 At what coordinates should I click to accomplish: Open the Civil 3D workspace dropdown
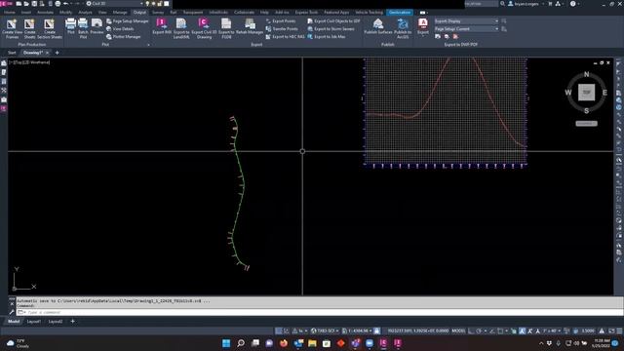[x=115, y=4]
